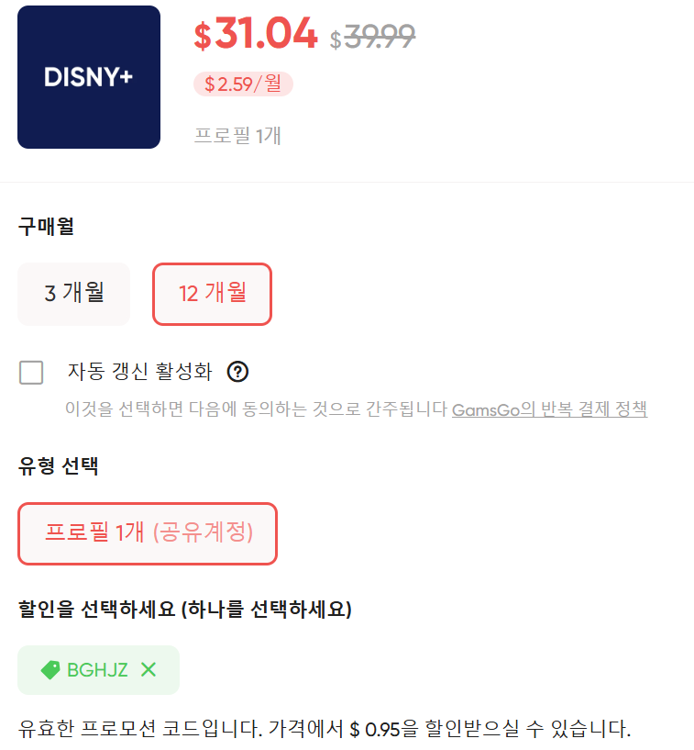Open GamsGo의 반복 결제 정책 link
The image size is (694, 750).
pos(549,409)
